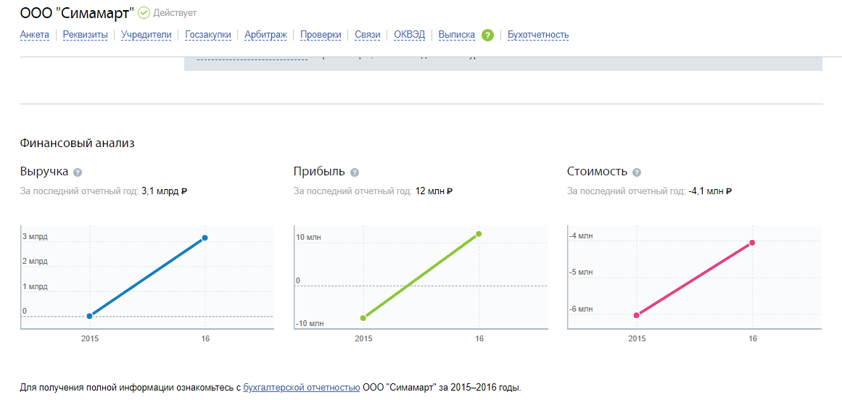
Task: Click the Выписка link
Action: coord(456,35)
